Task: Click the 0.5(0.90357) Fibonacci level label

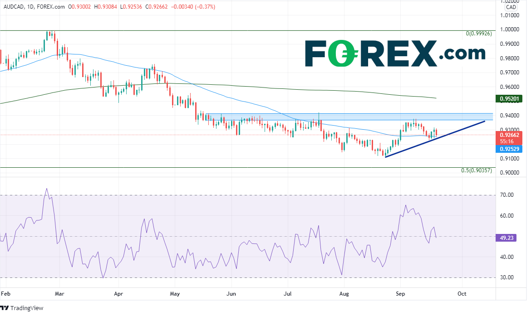Action: [x=477, y=170]
